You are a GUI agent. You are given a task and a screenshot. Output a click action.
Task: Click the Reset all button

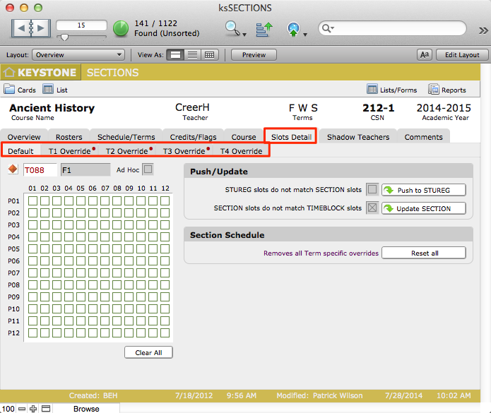[424, 253]
